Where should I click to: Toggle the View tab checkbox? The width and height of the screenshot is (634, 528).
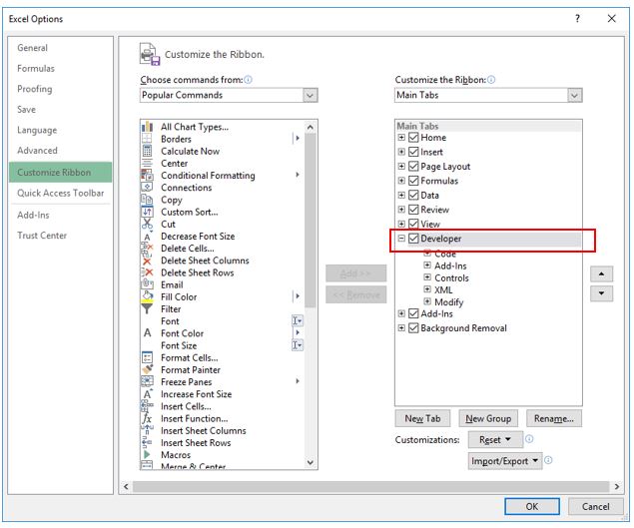point(413,224)
